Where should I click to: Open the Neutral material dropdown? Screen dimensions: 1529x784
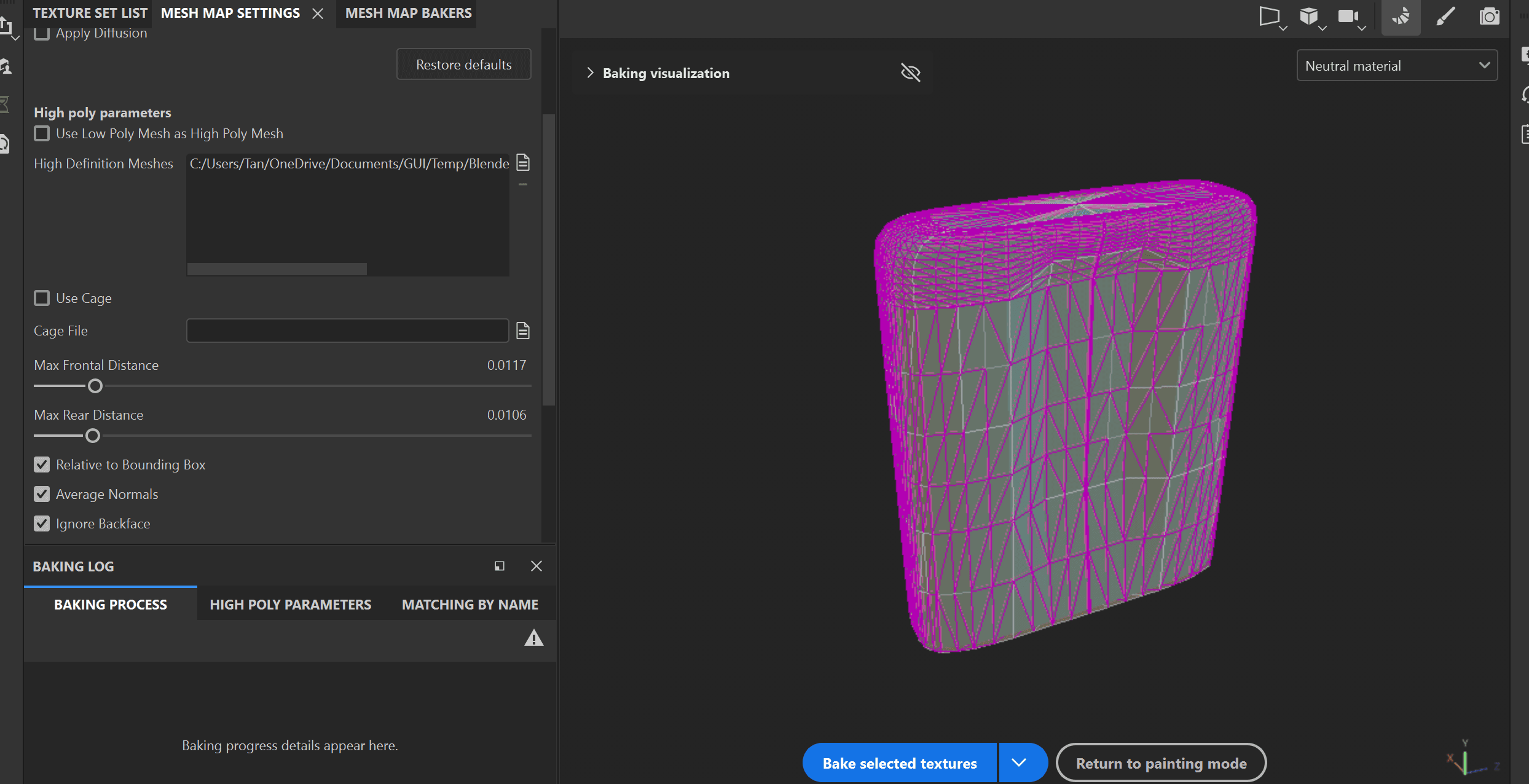pos(1397,66)
